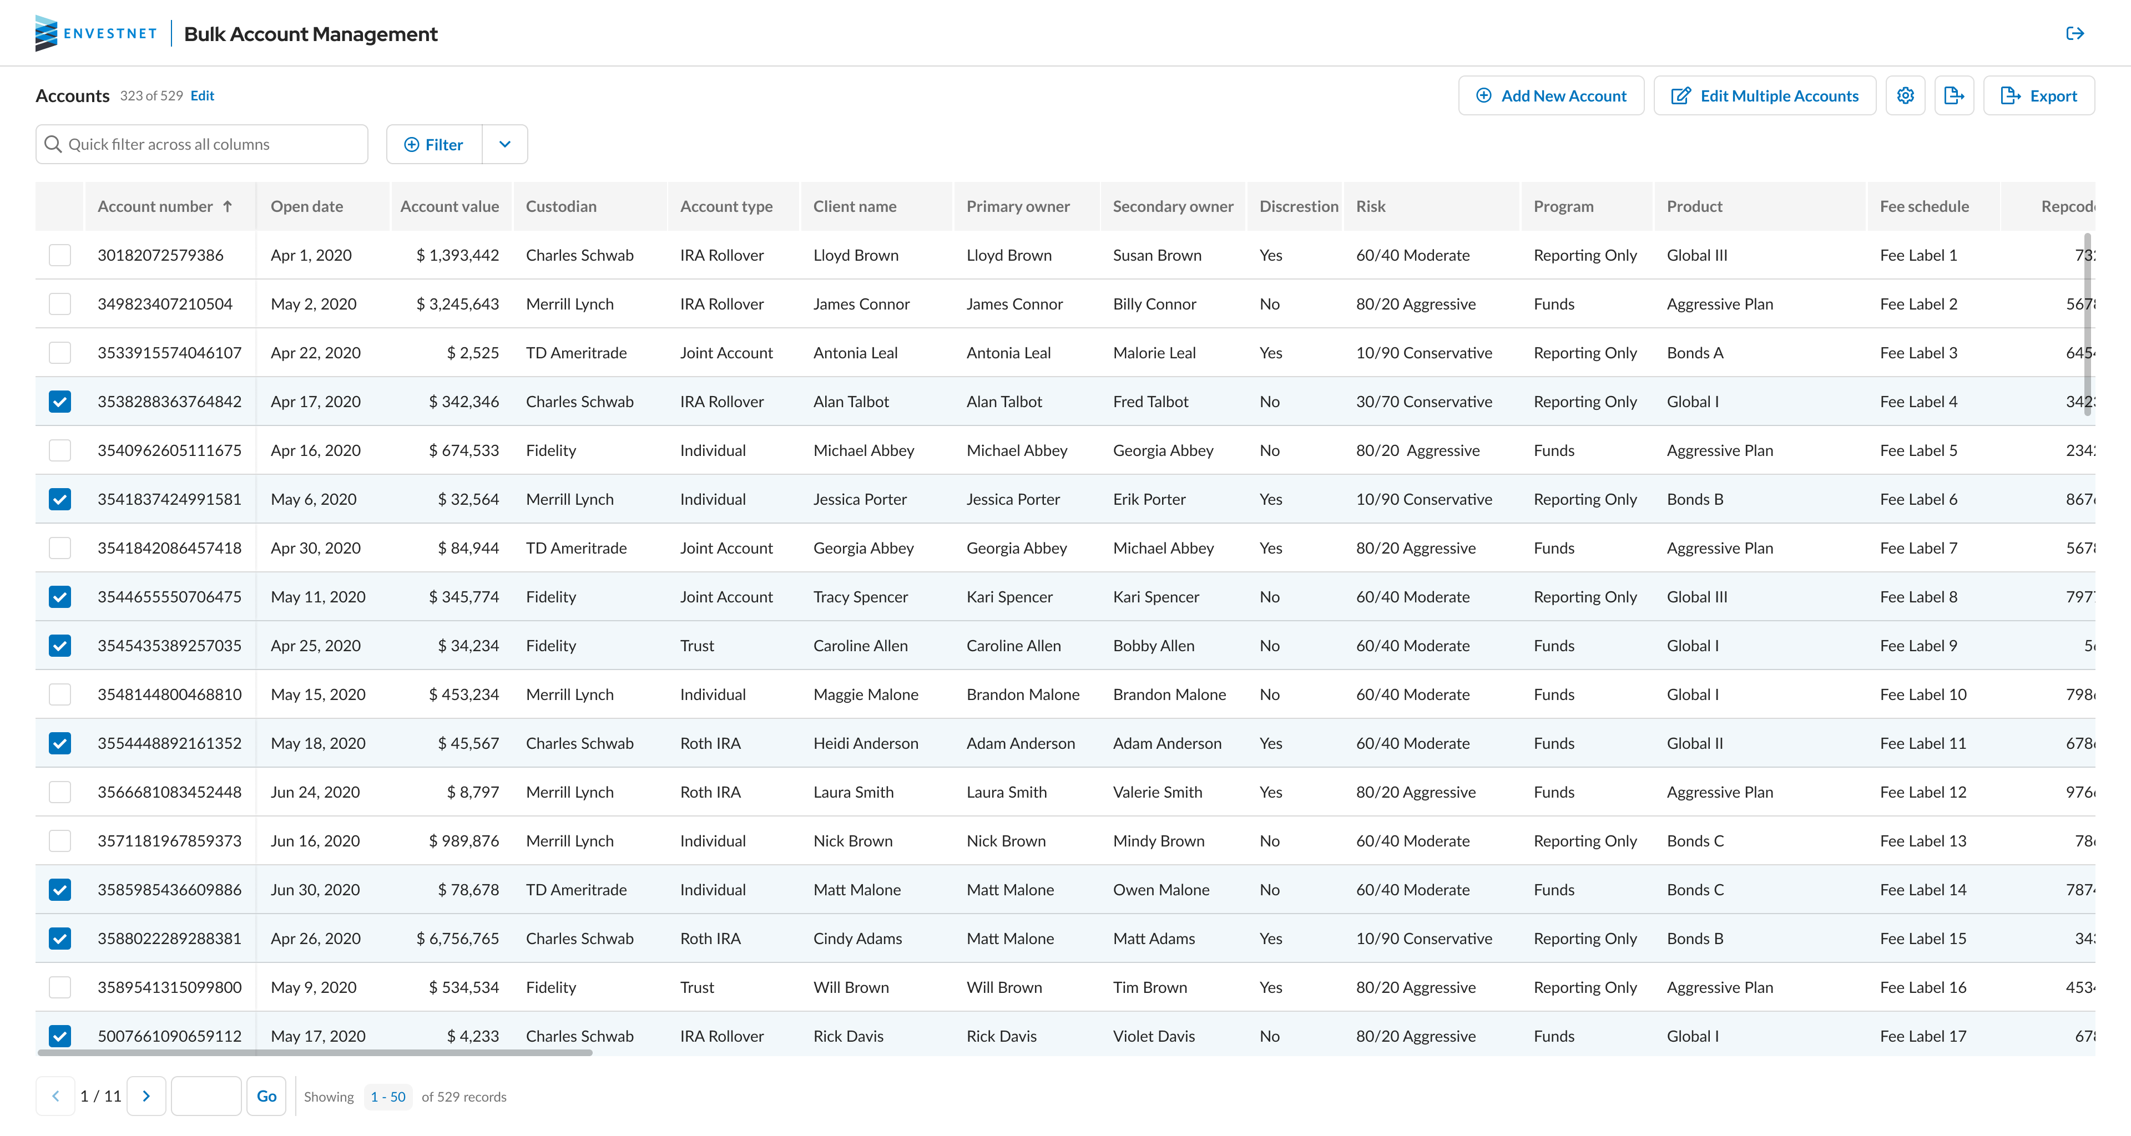Click the Envestnet logo
This screenshot has height=1136, width=2131.
[96, 33]
